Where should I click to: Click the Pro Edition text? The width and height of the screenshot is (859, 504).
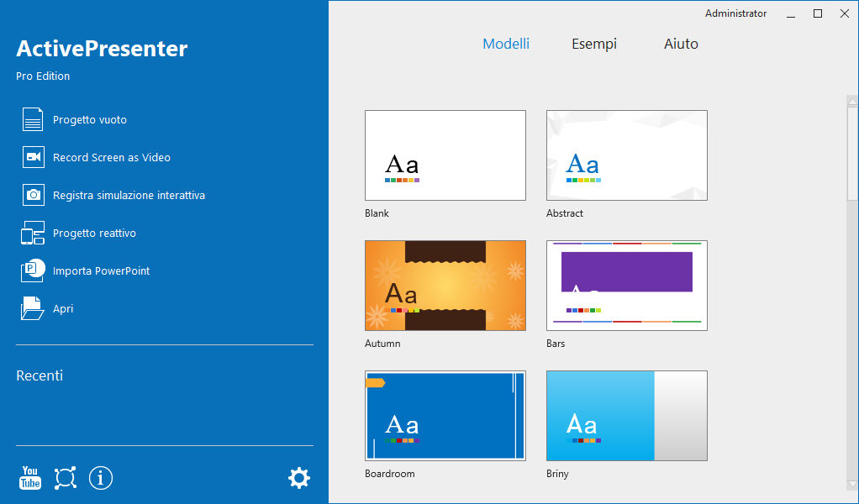pyautogui.click(x=43, y=76)
